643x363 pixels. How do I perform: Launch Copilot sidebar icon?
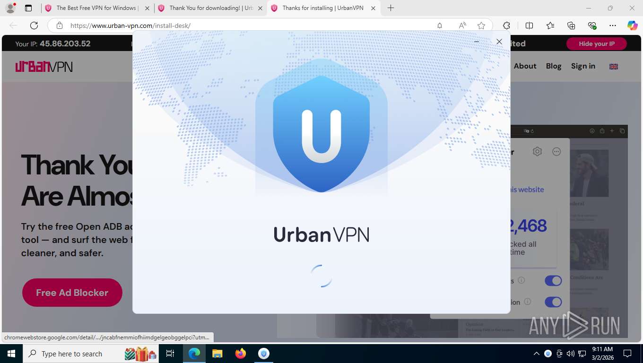coord(633,26)
